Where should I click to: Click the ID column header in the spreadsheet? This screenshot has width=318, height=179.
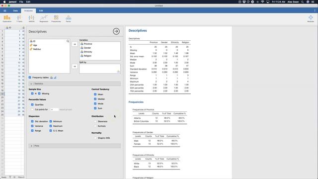click(x=13, y=28)
